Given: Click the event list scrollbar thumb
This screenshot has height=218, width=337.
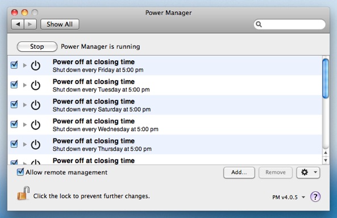Looking at the screenshot, I should click(x=326, y=78).
